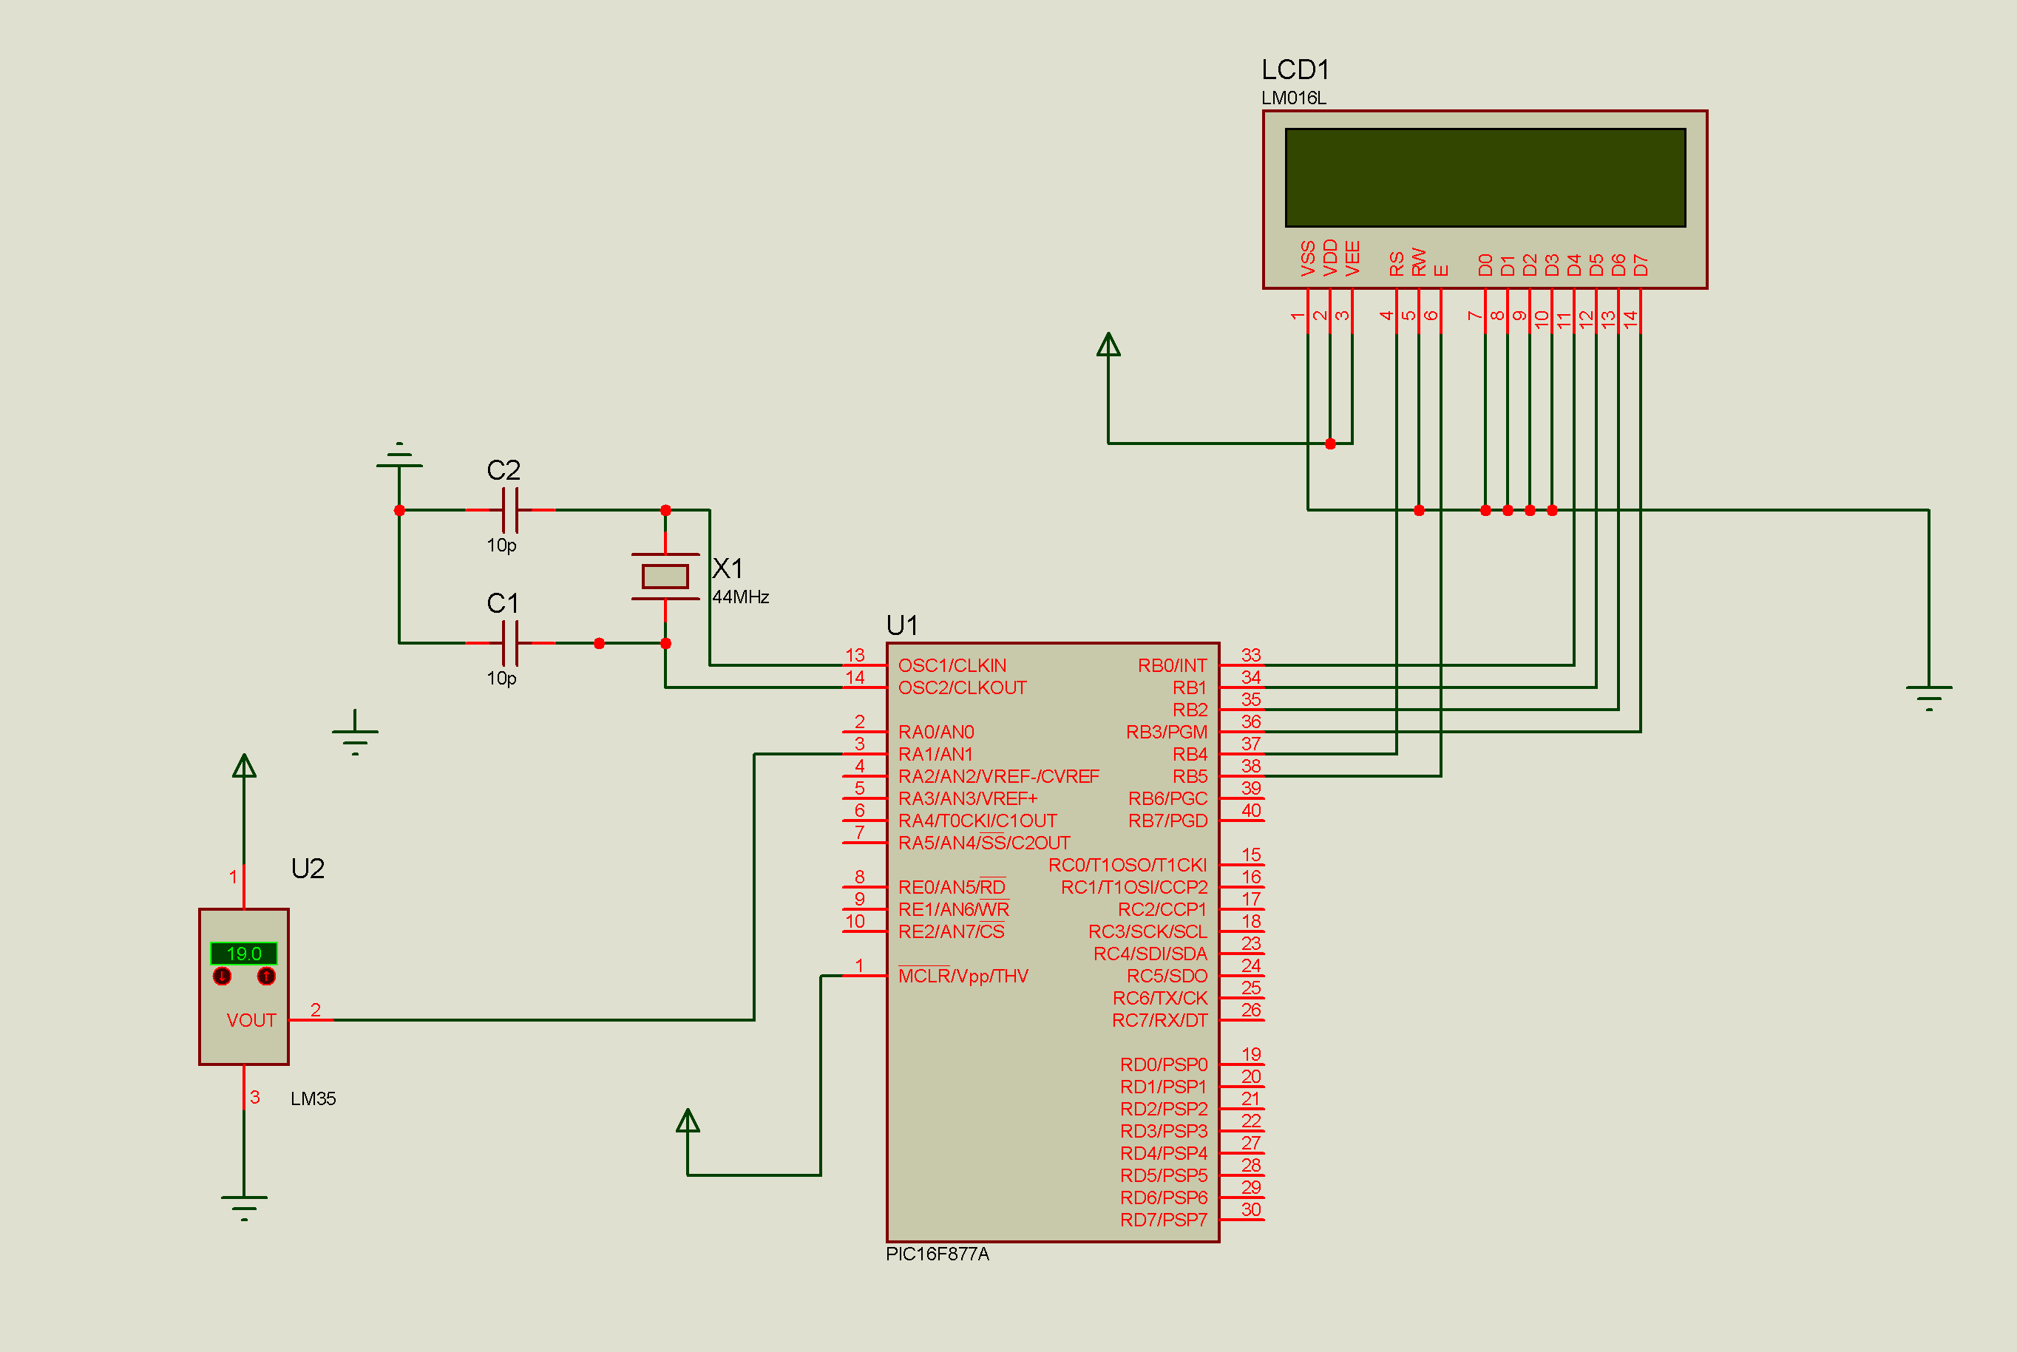Click the U1 reference label
The height and width of the screenshot is (1352, 2017).
coord(902,625)
